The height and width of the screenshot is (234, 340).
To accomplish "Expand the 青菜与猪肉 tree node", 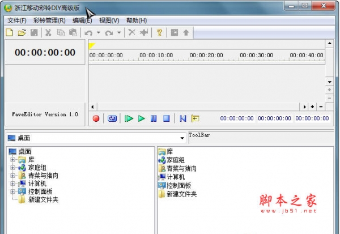I will (12, 176).
